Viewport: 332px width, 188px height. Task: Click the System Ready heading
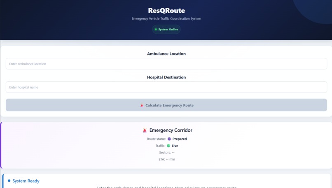26,181
